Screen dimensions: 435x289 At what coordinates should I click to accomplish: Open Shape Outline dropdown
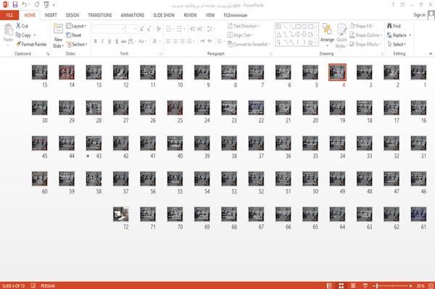tap(366, 35)
